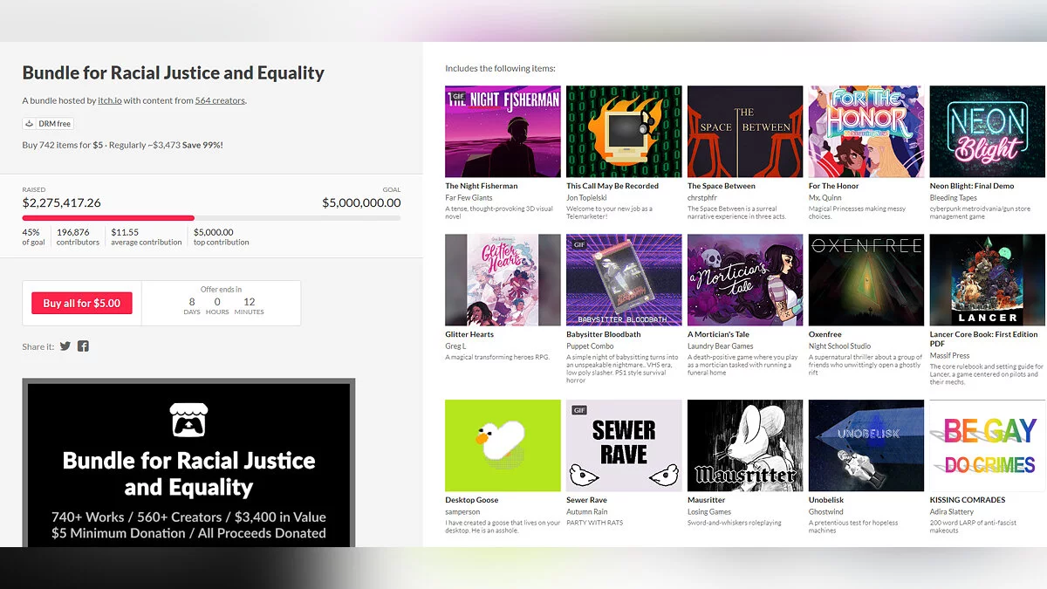The image size is (1047, 589).
Task: Click For The Honor cover image
Action: 866,132
